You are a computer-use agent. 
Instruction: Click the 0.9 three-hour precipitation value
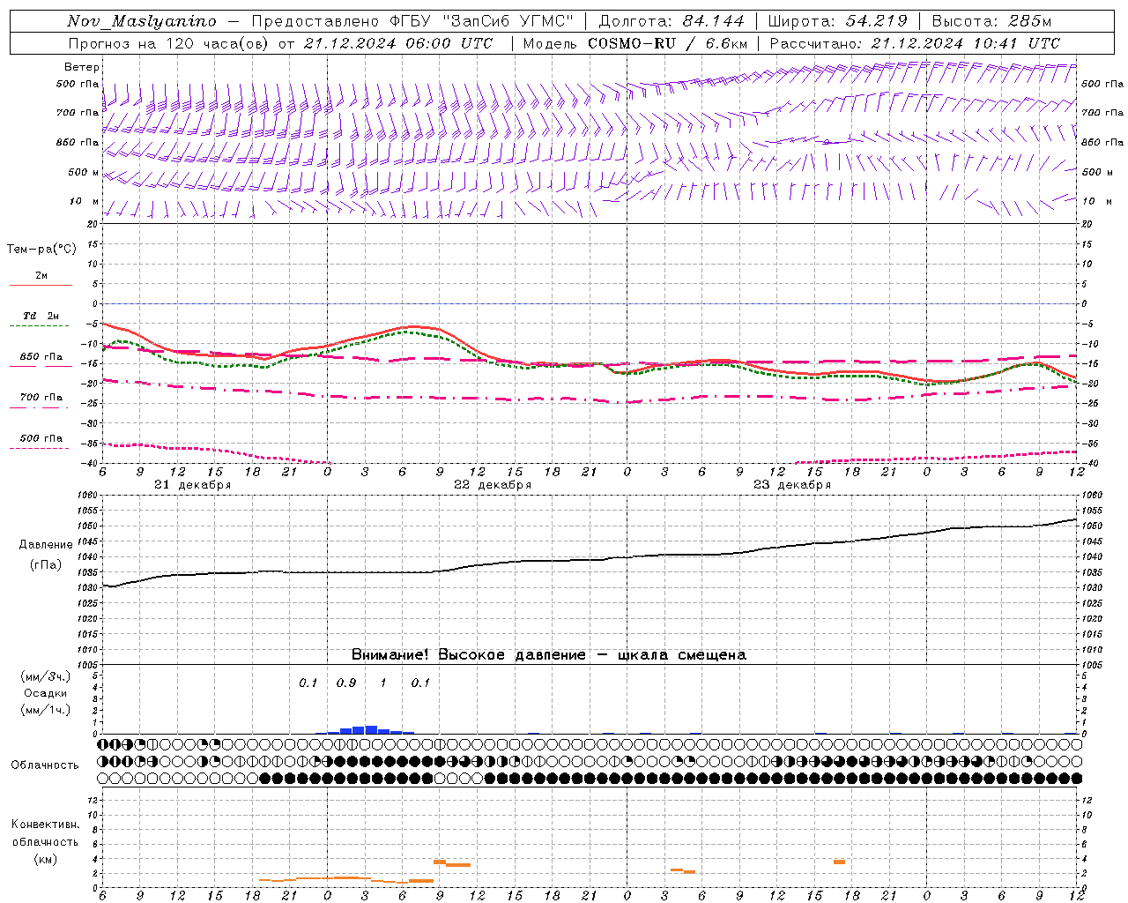346,683
